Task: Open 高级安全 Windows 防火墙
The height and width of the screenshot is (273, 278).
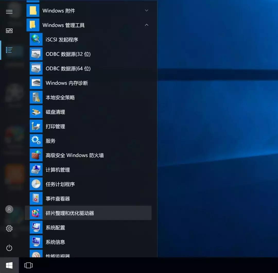Action: coord(36,155)
